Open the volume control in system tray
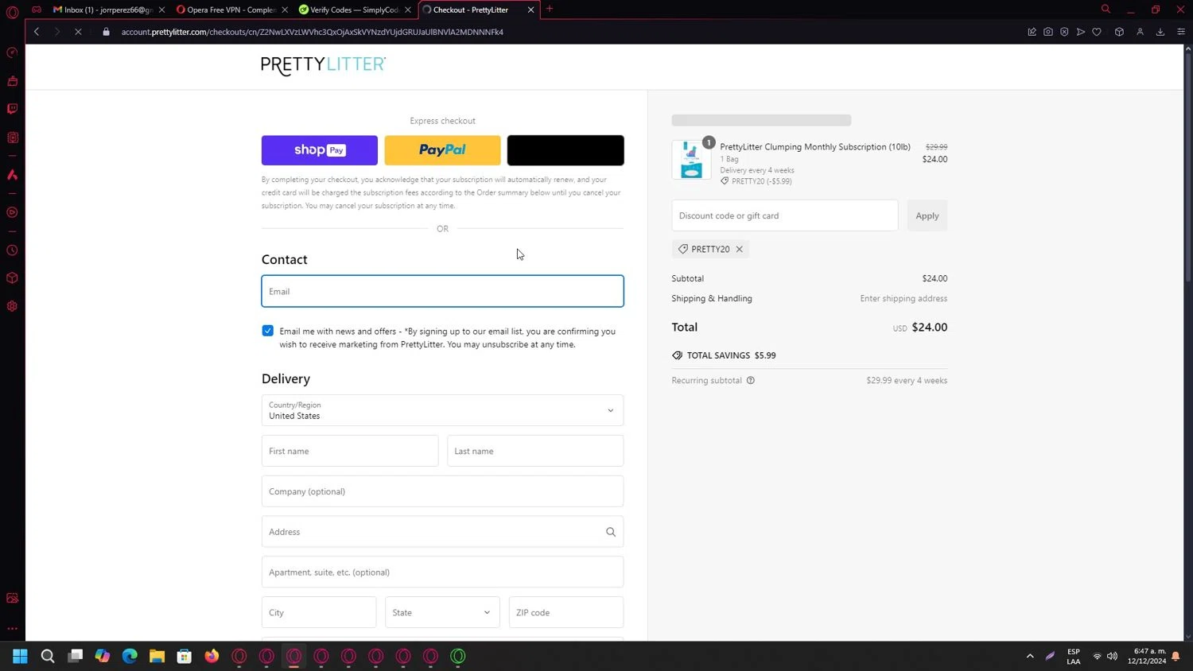Viewport: 1193px width, 671px height. (1112, 656)
